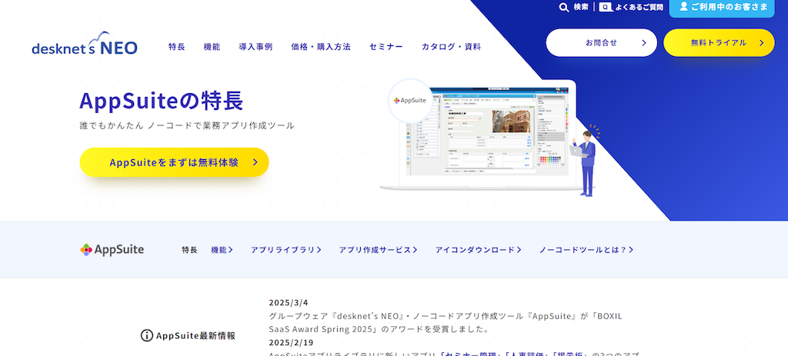
Task: Open カタログ・資料 menu item
Action: [451, 47]
